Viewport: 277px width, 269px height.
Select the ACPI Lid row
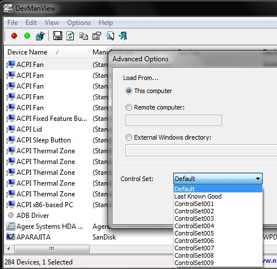(56, 129)
